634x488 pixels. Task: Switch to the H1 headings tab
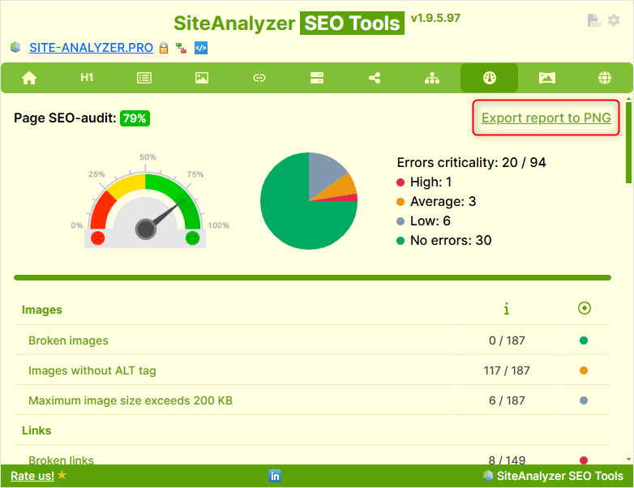[x=87, y=78]
